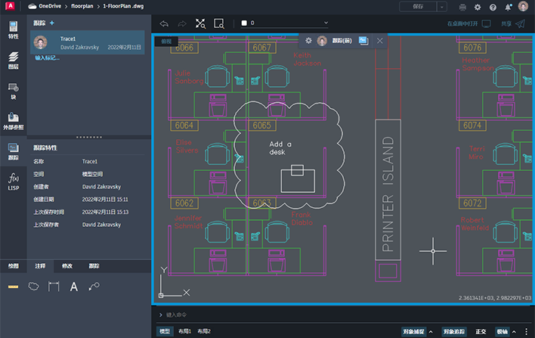Select the leader annotation tool

pos(94,287)
